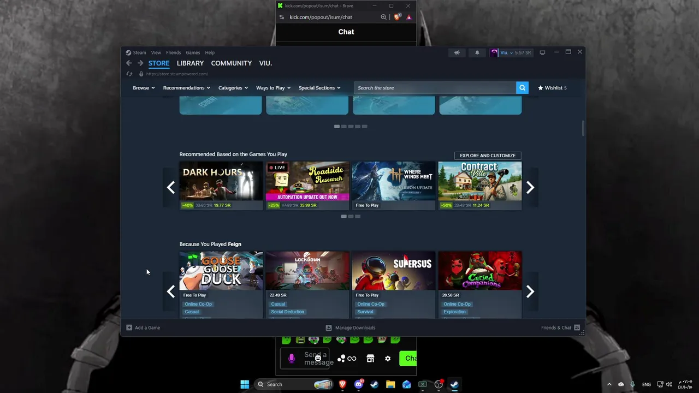
Task: Click the kick chat microphone icon
Action: (x=292, y=358)
